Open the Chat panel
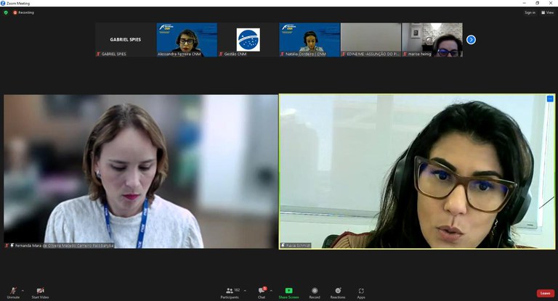 (x=262, y=292)
